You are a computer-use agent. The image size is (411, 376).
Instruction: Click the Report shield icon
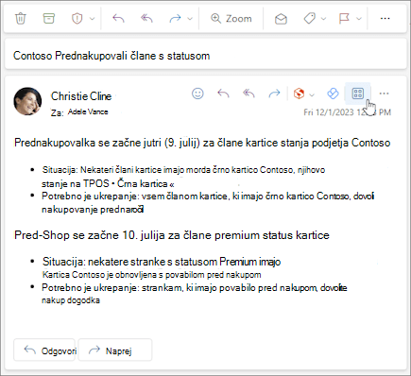(x=77, y=19)
